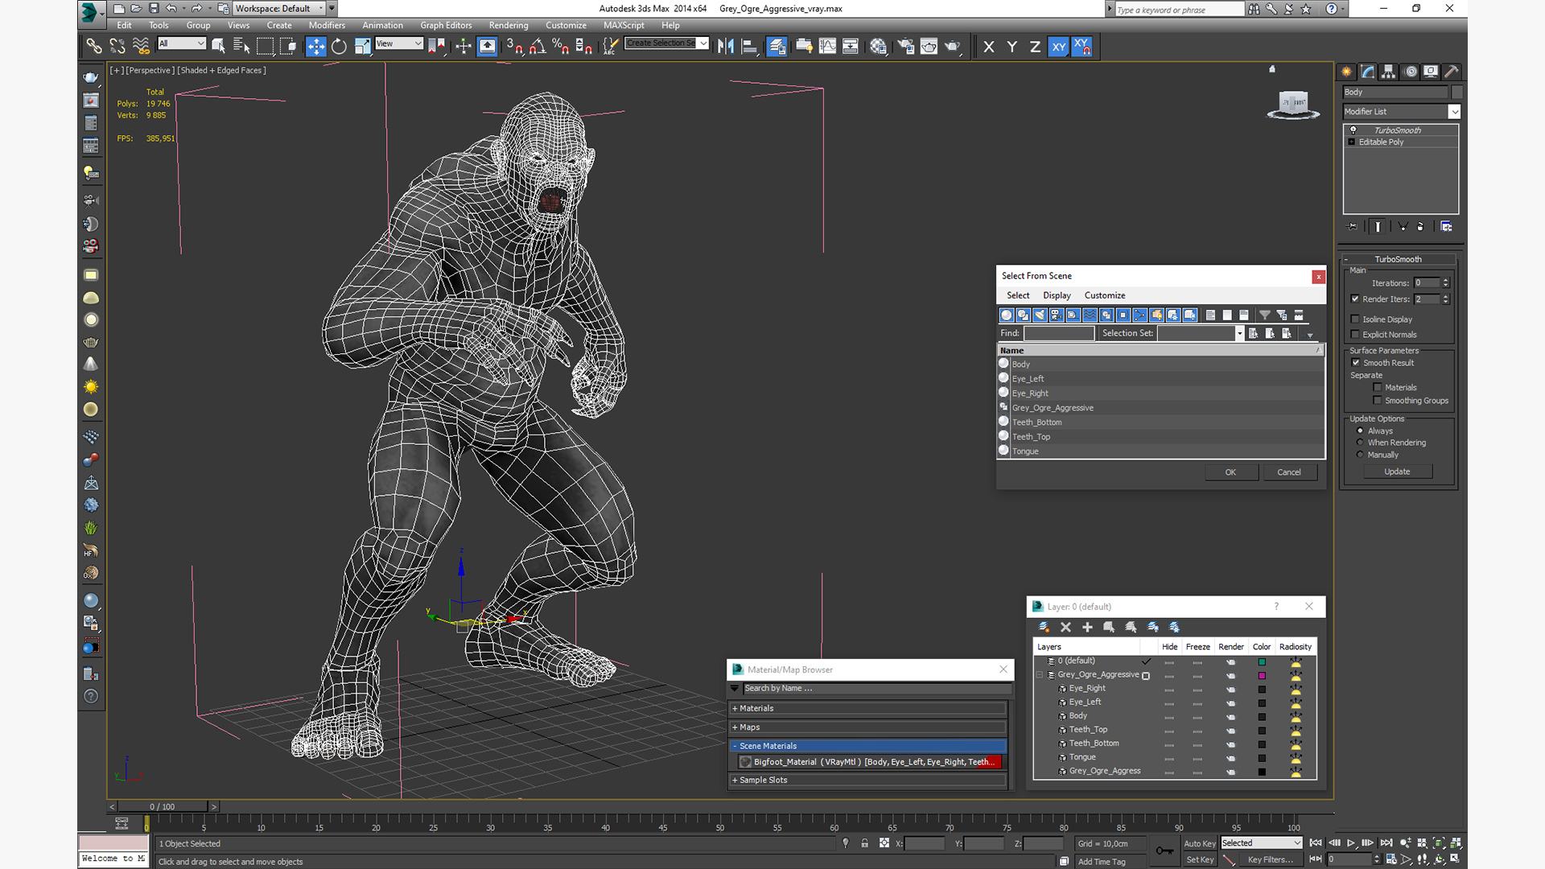Open the Display menu in Select From Scene
Screen dimensions: 1545x869
click(x=1056, y=295)
